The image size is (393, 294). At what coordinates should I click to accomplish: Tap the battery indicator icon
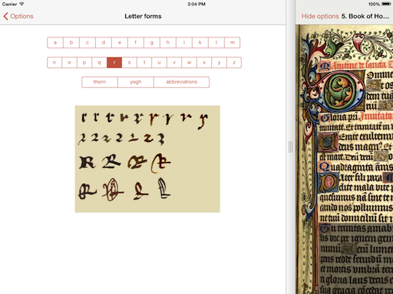pyautogui.click(x=386, y=4)
